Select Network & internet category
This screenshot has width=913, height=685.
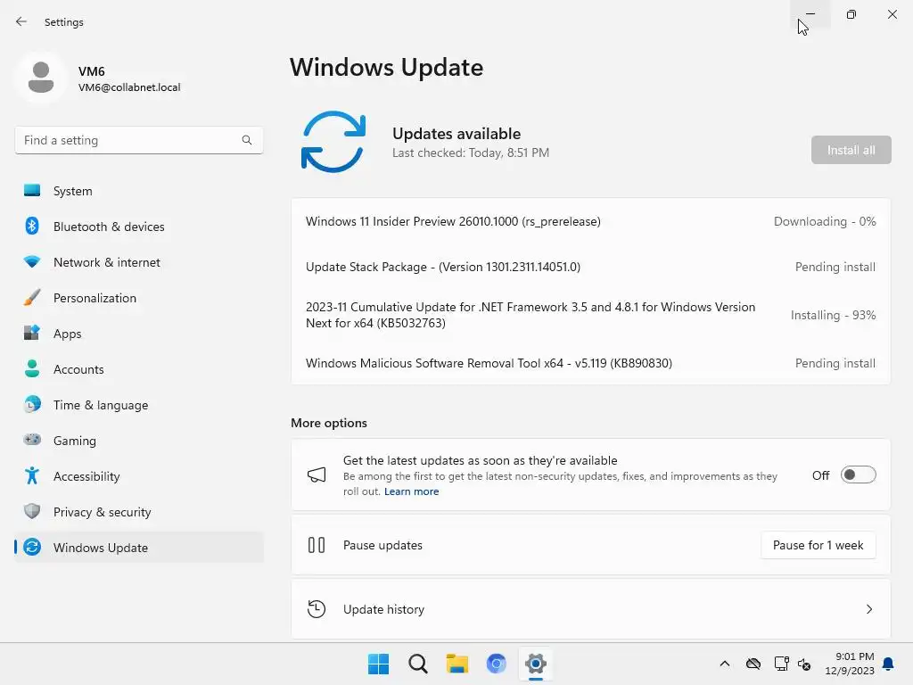(139, 261)
